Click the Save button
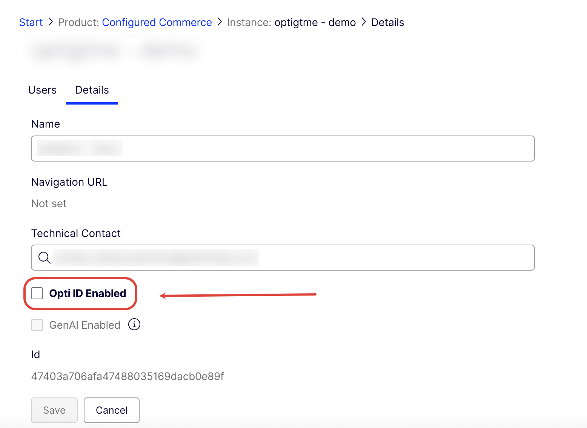 (x=54, y=410)
